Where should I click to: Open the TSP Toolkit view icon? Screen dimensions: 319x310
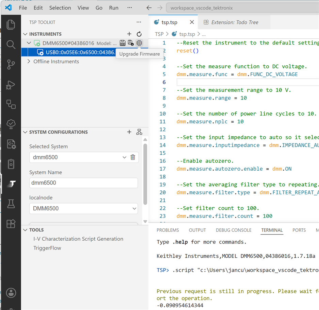(x=11, y=184)
